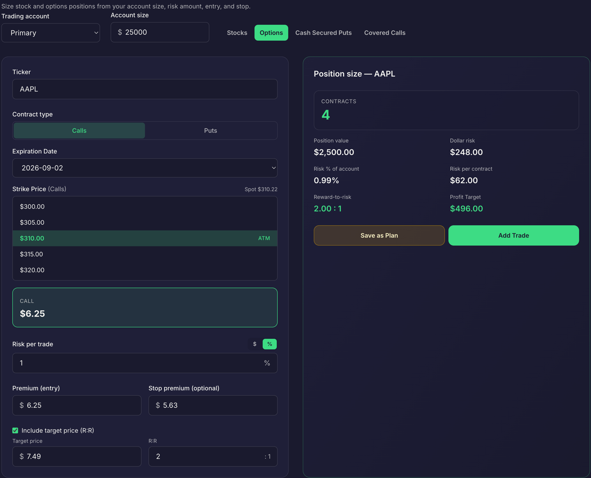Go to the Covered Calls tab

coord(385,33)
